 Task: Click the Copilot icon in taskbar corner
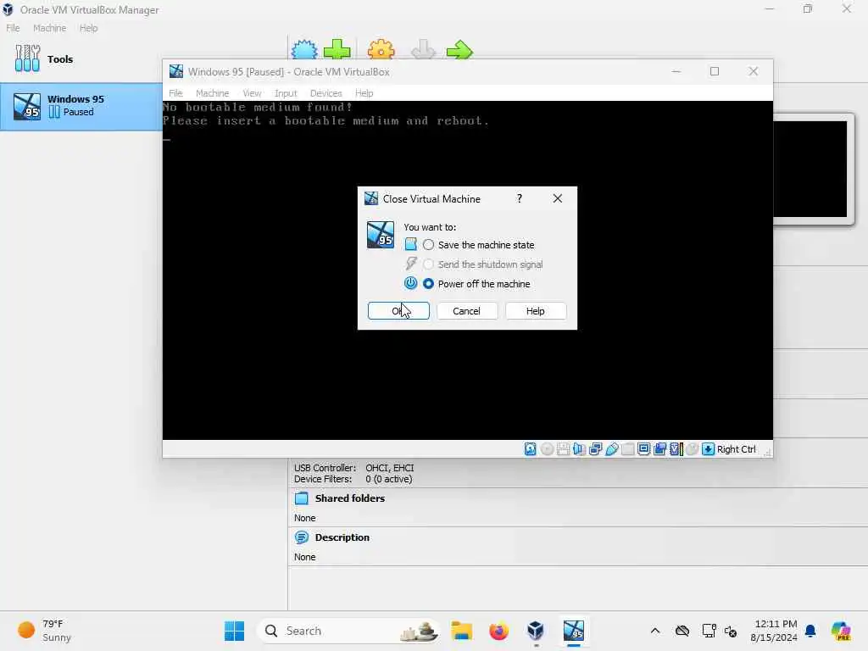[x=841, y=631]
